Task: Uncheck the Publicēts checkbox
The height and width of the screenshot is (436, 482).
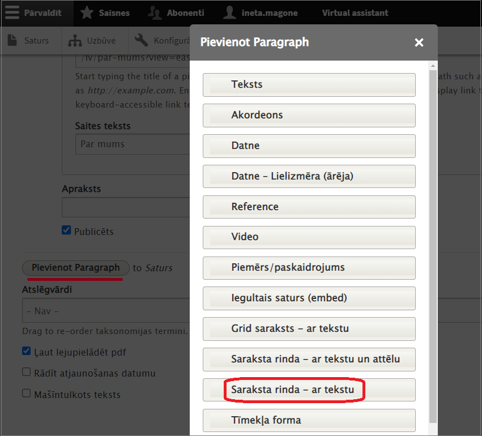Action: pyautogui.click(x=66, y=230)
